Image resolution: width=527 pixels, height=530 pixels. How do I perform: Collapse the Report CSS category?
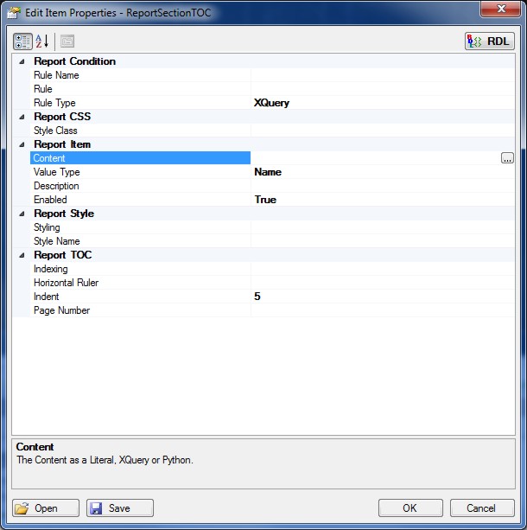21,117
